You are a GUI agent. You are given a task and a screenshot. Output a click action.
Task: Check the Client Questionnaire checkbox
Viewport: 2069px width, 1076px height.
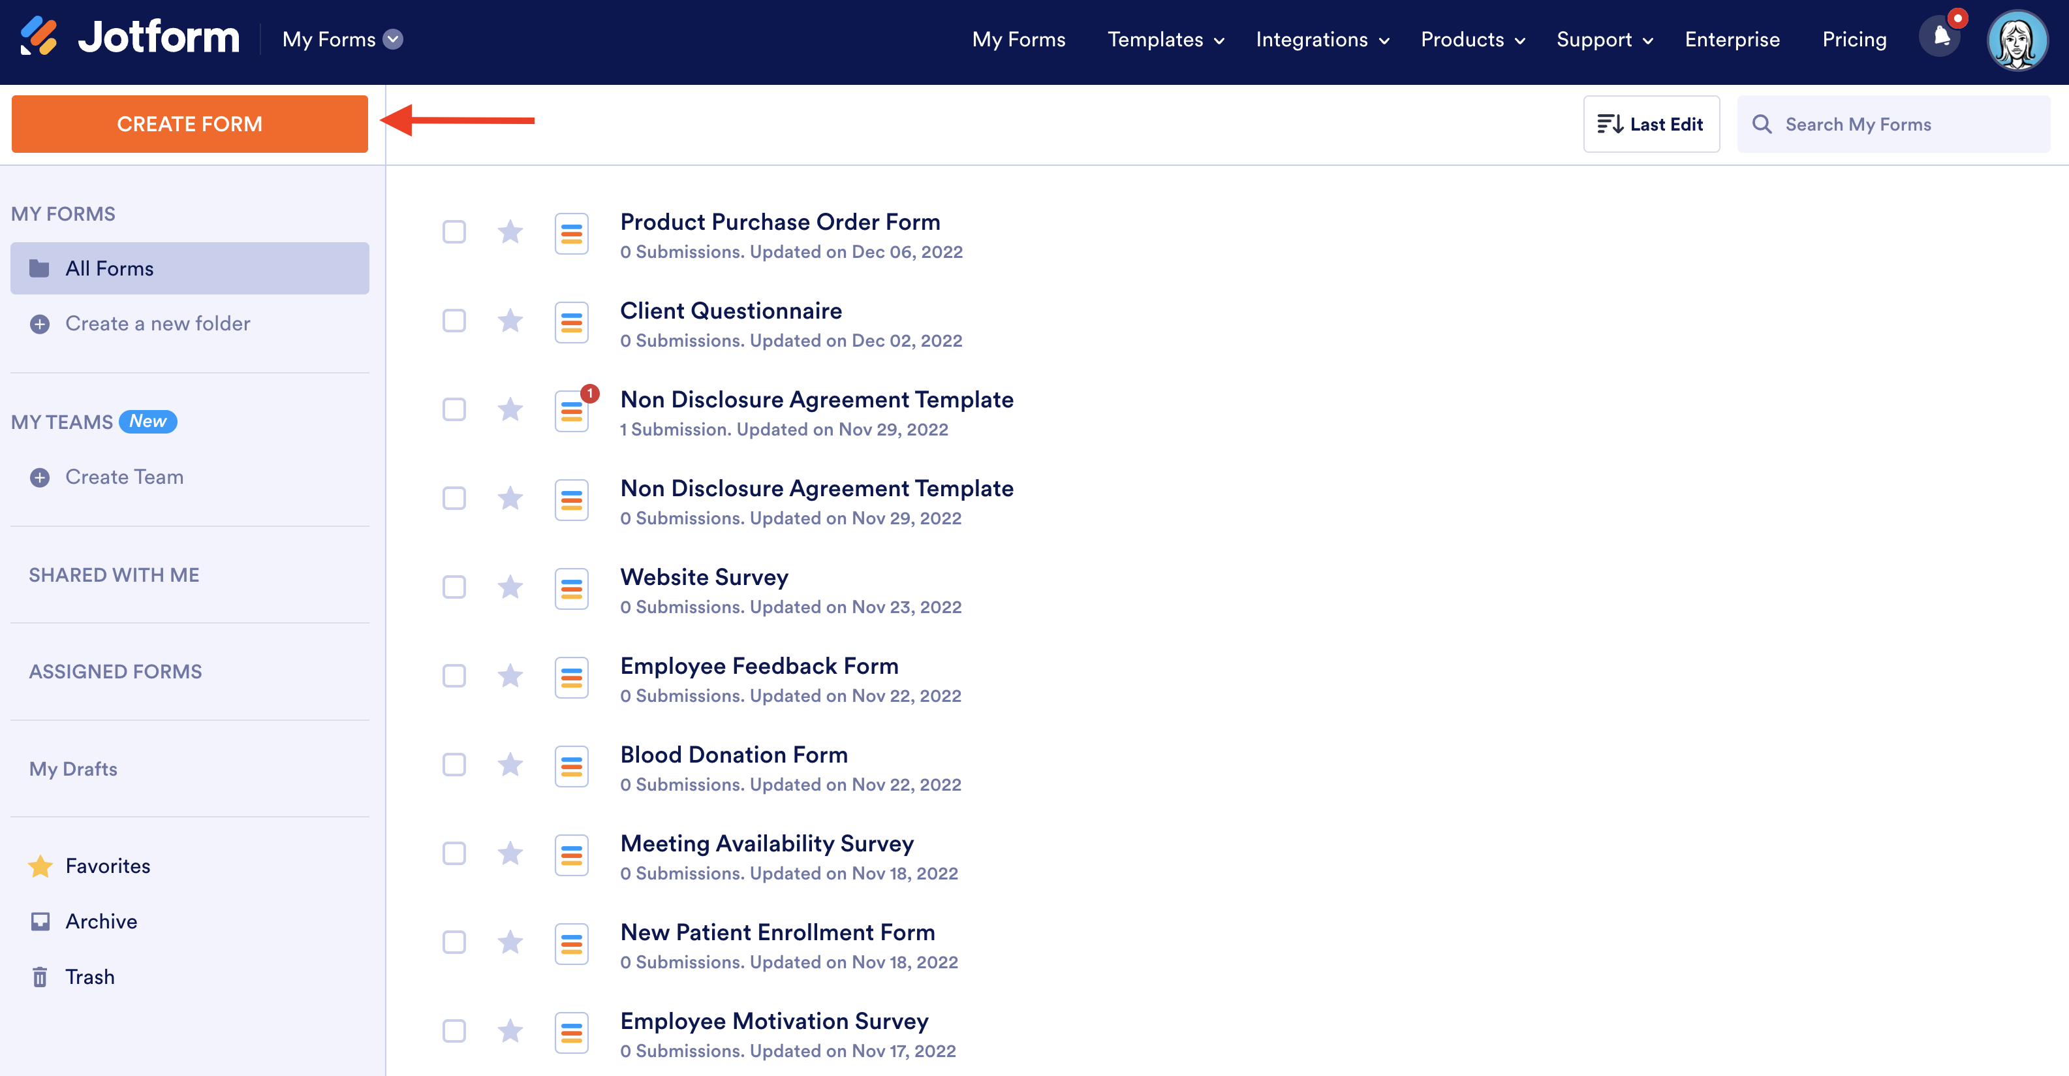point(454,321)
